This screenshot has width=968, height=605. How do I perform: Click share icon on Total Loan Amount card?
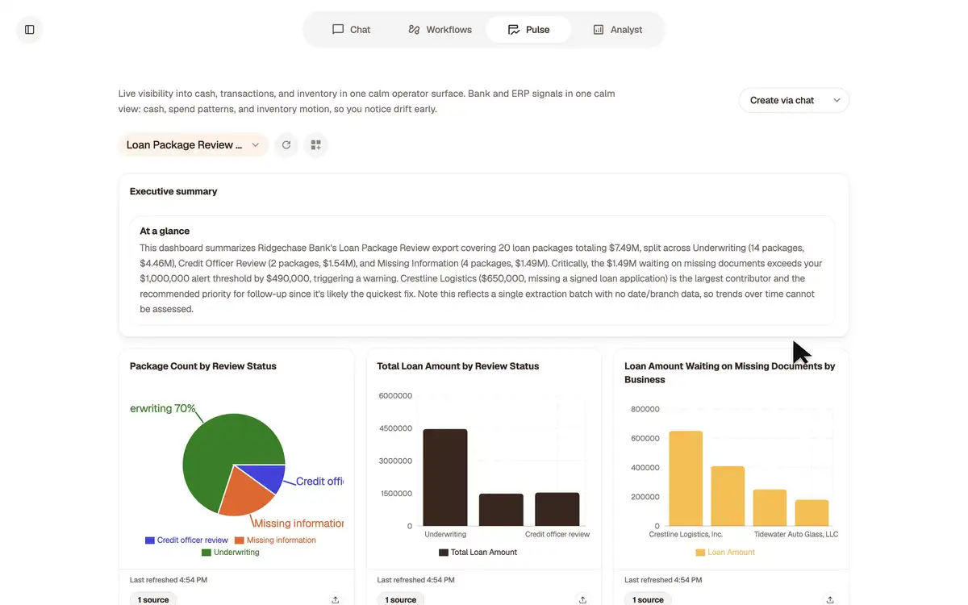tap(582, 599)
